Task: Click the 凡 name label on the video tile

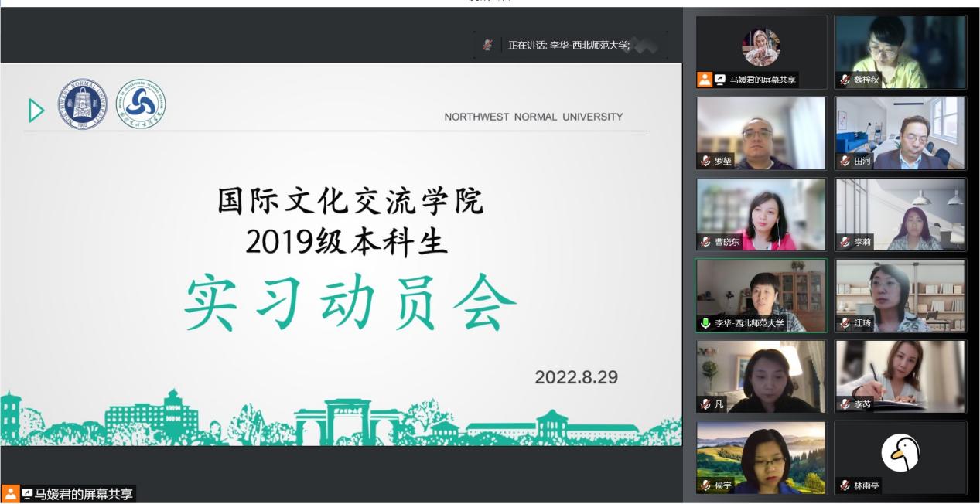Action: pyautogui.click(x=719, y=404)
